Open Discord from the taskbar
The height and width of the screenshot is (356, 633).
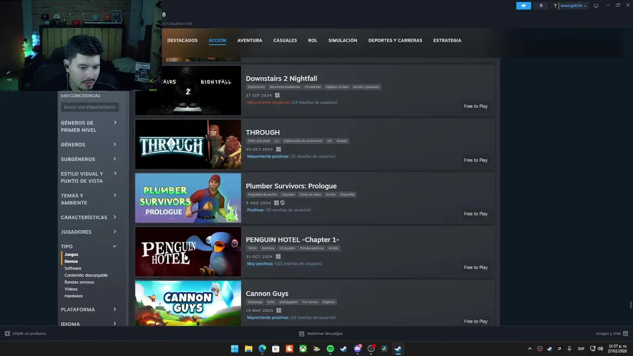(358, 349)
